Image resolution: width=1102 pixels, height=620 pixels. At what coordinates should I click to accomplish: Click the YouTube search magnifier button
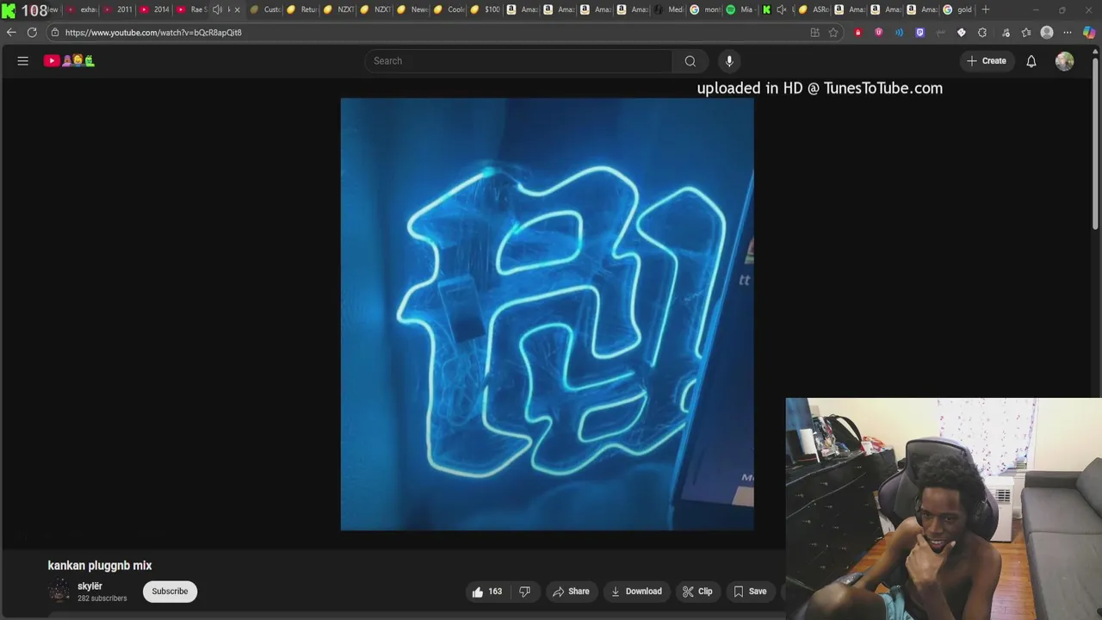point(690,61)
